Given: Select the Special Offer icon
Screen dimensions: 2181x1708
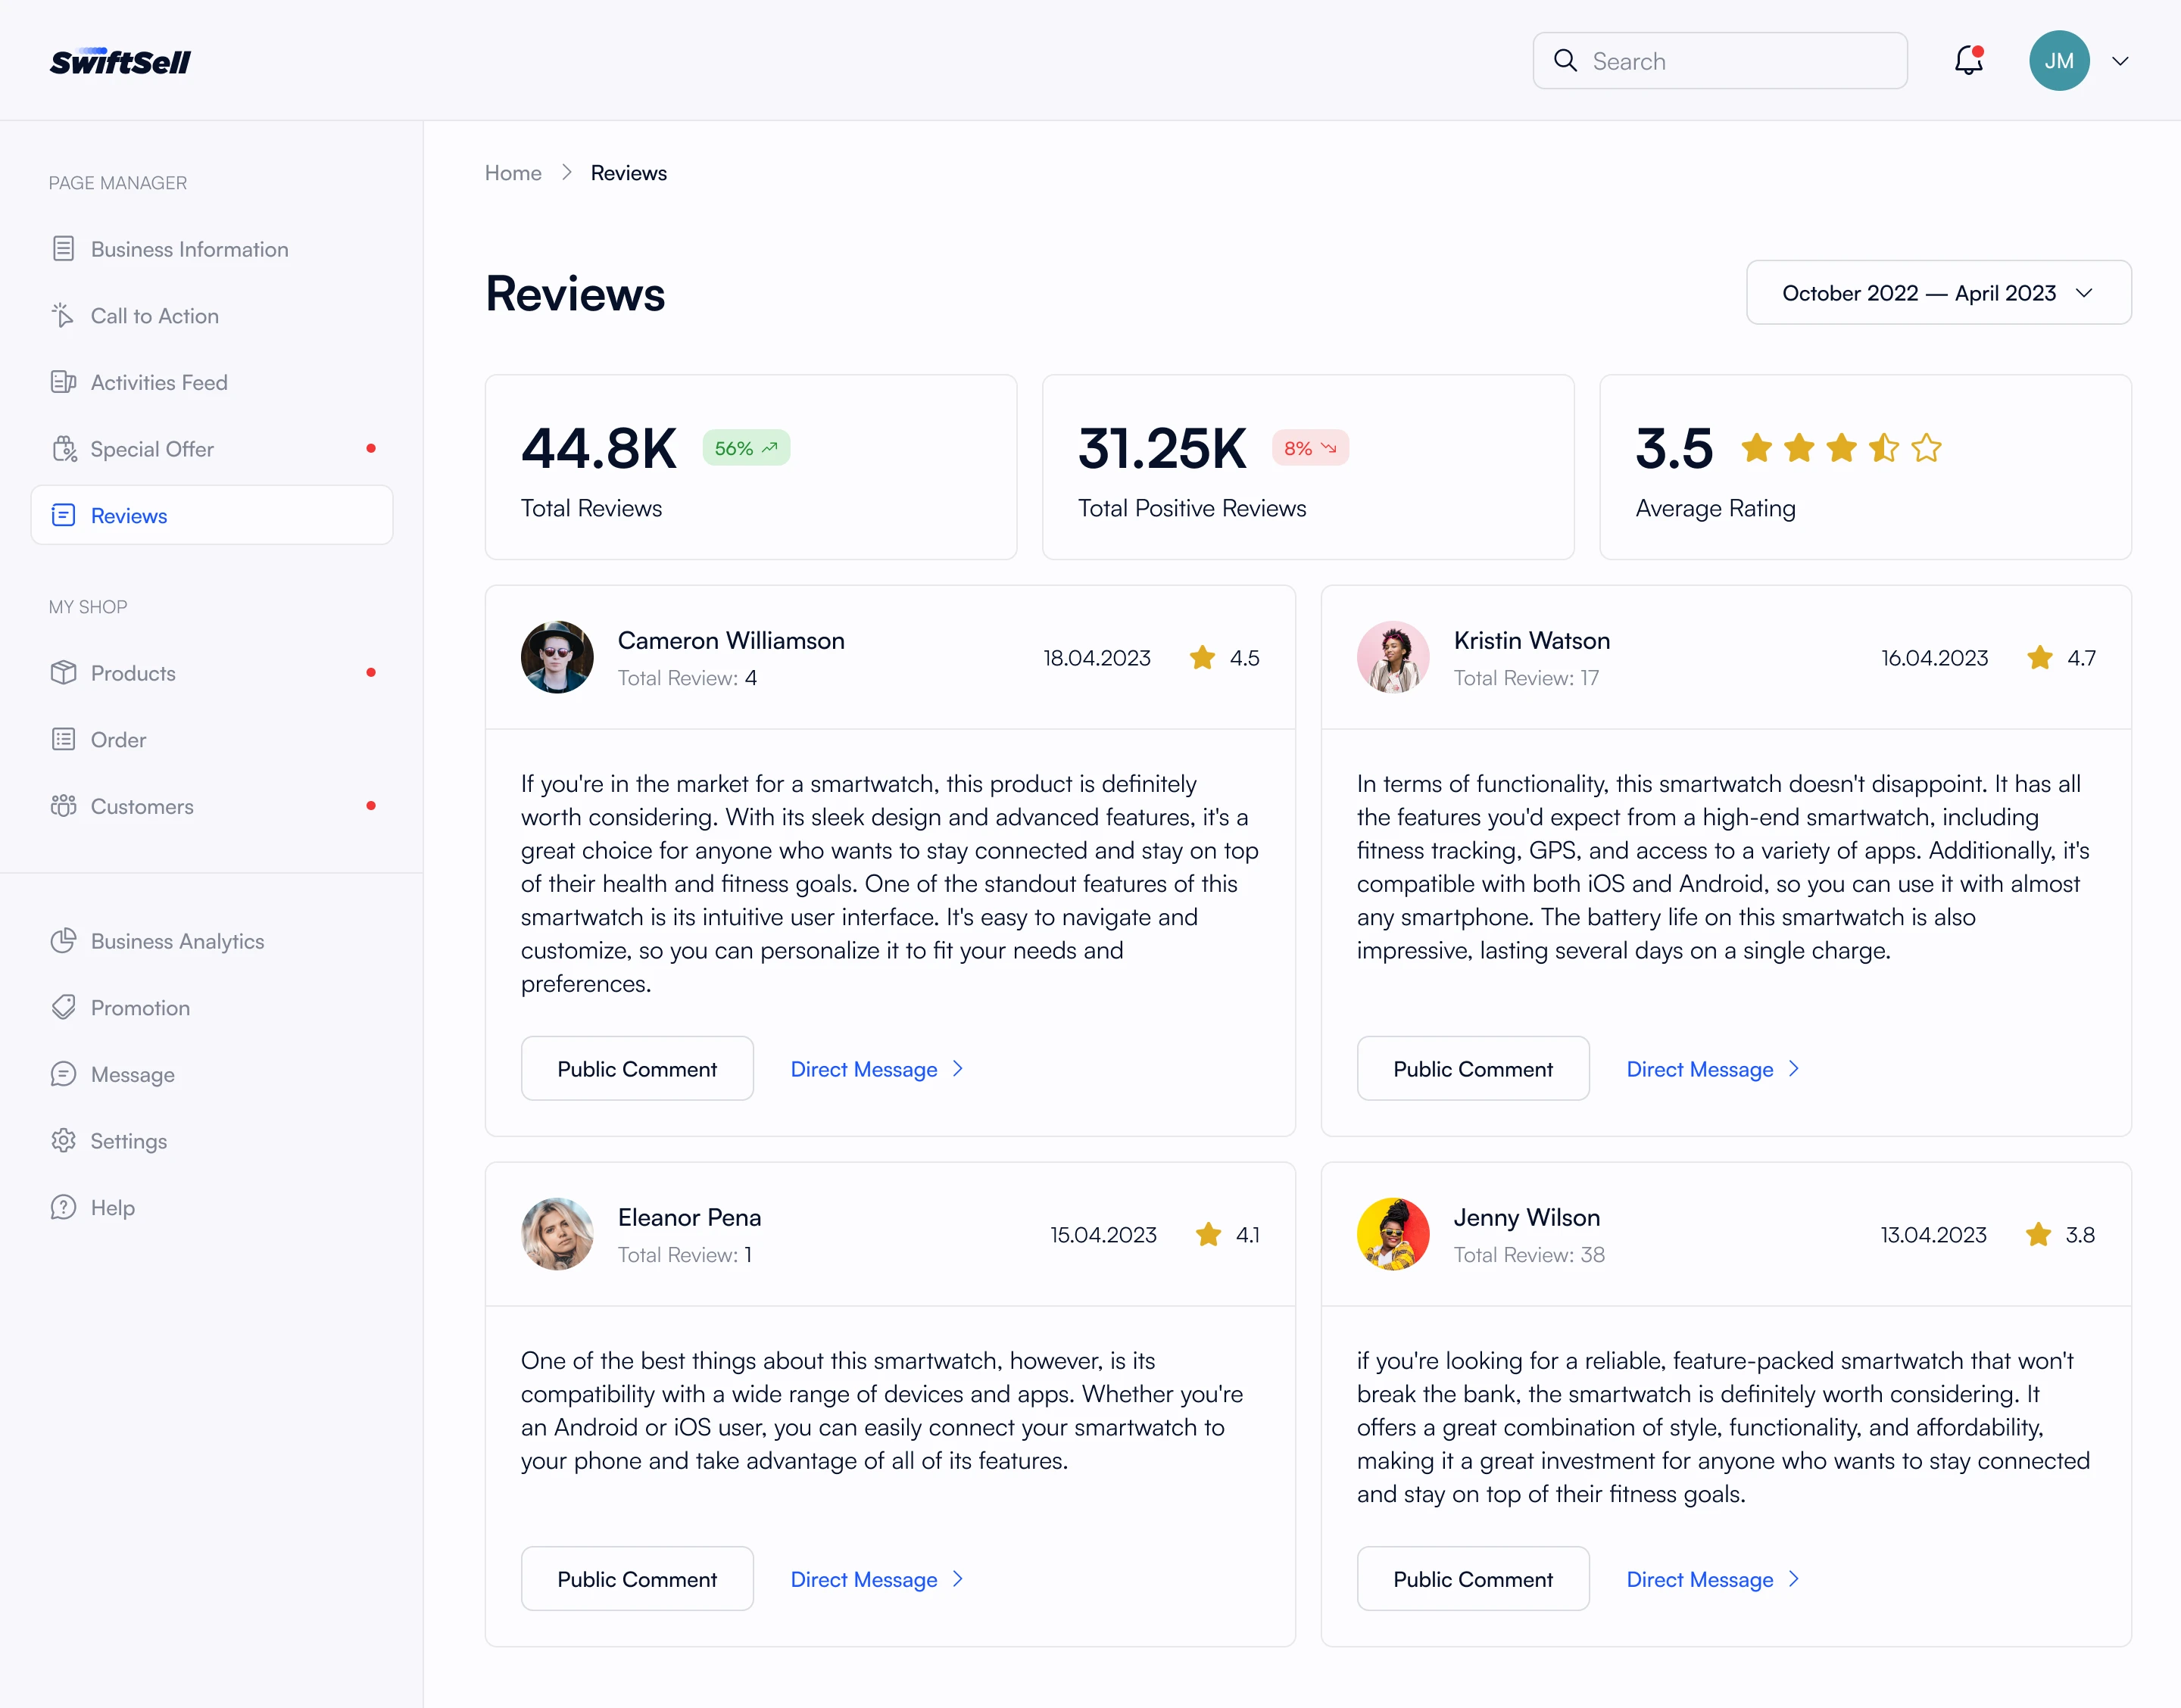Looking at the screenshot, I should click(64, 449).
